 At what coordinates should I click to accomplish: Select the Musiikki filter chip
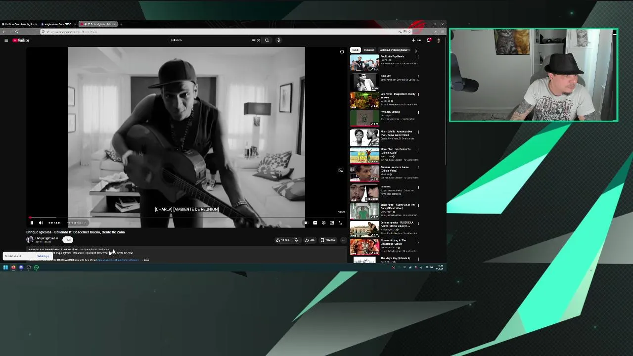369,50
